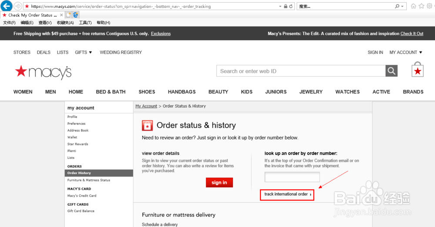Click the browser forward arrow button
Screen dimensions: 435x227
(x=18, y=6)
